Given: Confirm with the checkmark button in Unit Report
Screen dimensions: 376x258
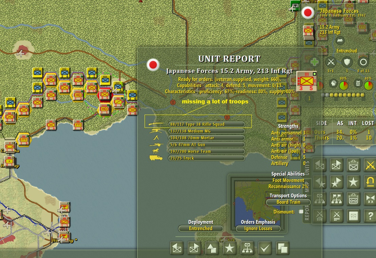Looking at the screenshot, I should [x=265, y=249].
